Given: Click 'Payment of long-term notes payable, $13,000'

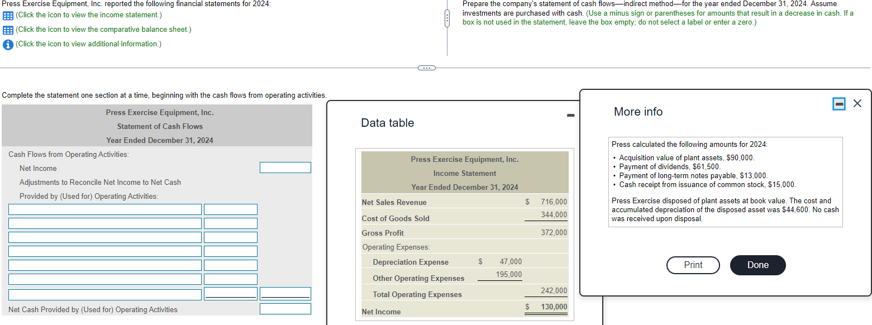Looking at the screenshot, I should 693,175.
